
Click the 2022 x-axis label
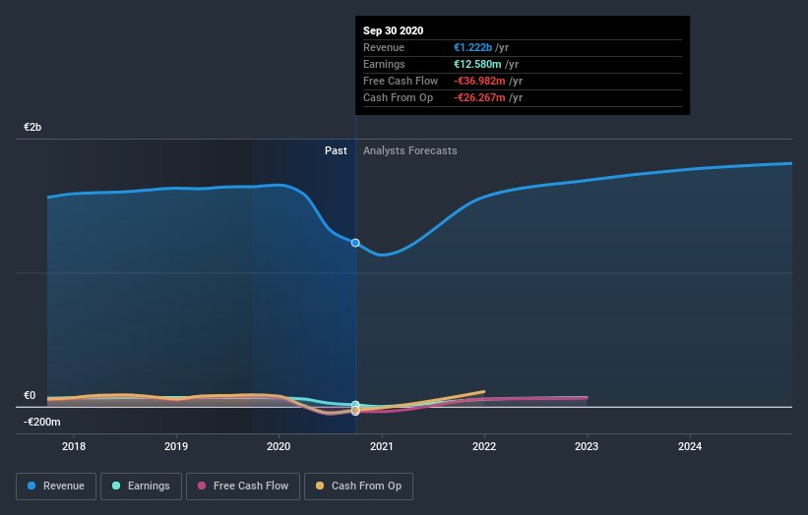pyautogui.click(x=484, y=446)
